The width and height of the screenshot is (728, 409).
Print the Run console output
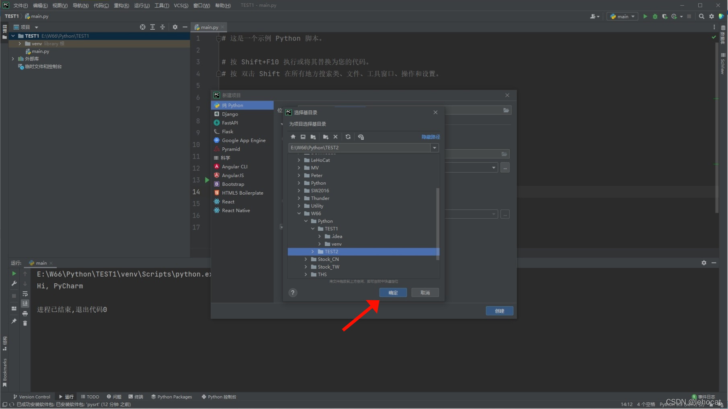(x=25, y=313)
